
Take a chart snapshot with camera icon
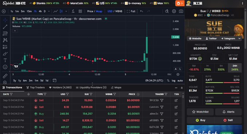[x=181, y=11]
